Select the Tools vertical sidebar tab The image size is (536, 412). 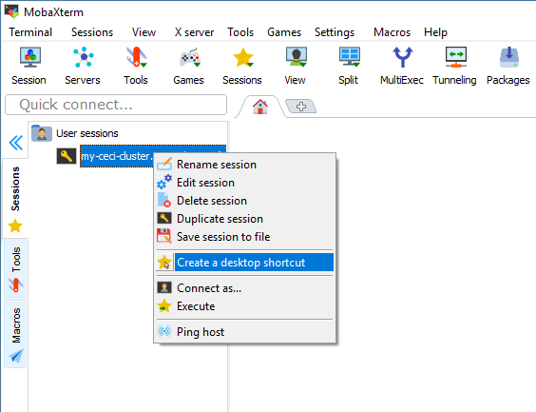tap(16, 268)
